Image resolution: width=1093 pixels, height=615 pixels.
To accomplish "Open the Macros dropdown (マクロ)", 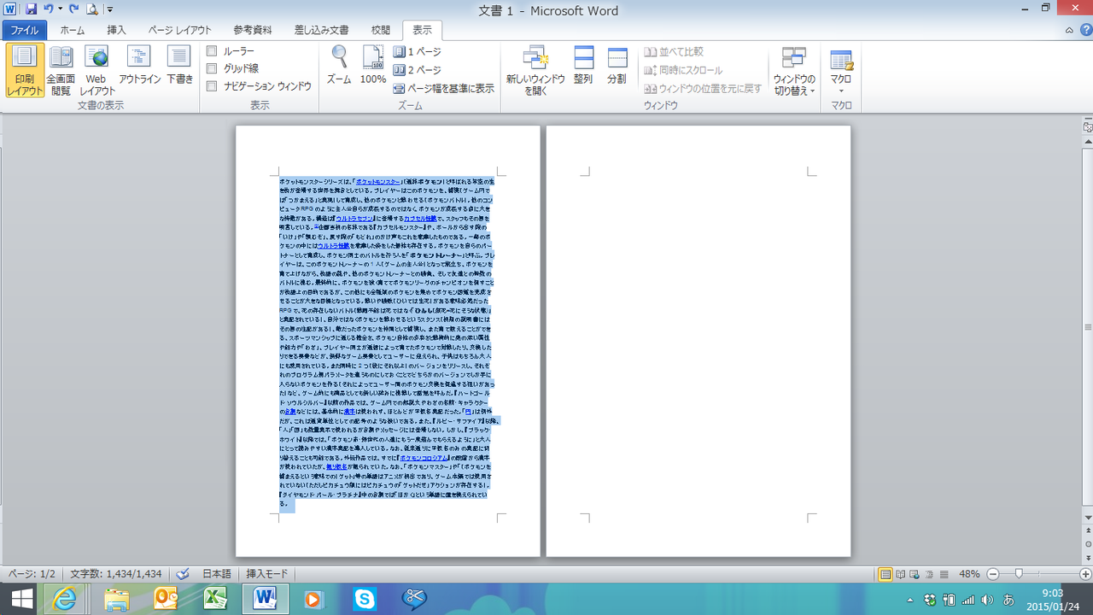I will point(841,70).
